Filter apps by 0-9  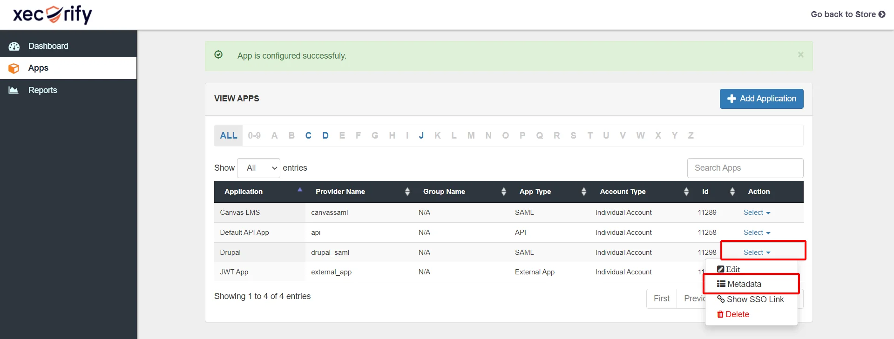254,135
